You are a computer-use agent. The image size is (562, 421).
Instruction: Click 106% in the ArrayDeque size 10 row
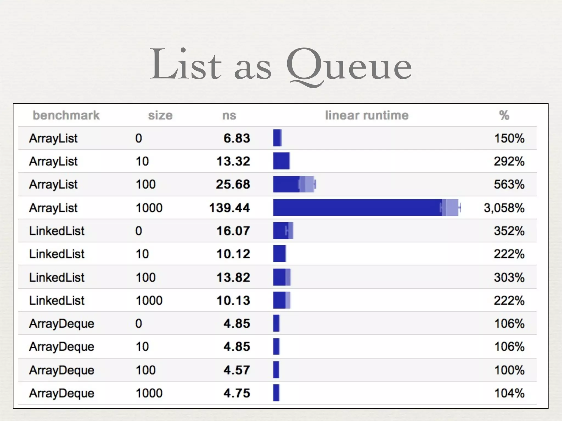pos(509,346)
